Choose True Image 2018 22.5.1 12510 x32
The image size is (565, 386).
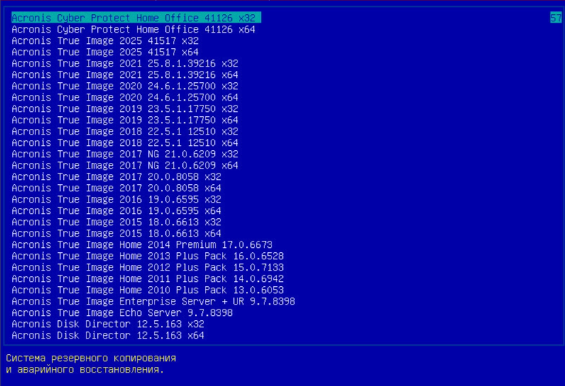[x=125, y=132]
